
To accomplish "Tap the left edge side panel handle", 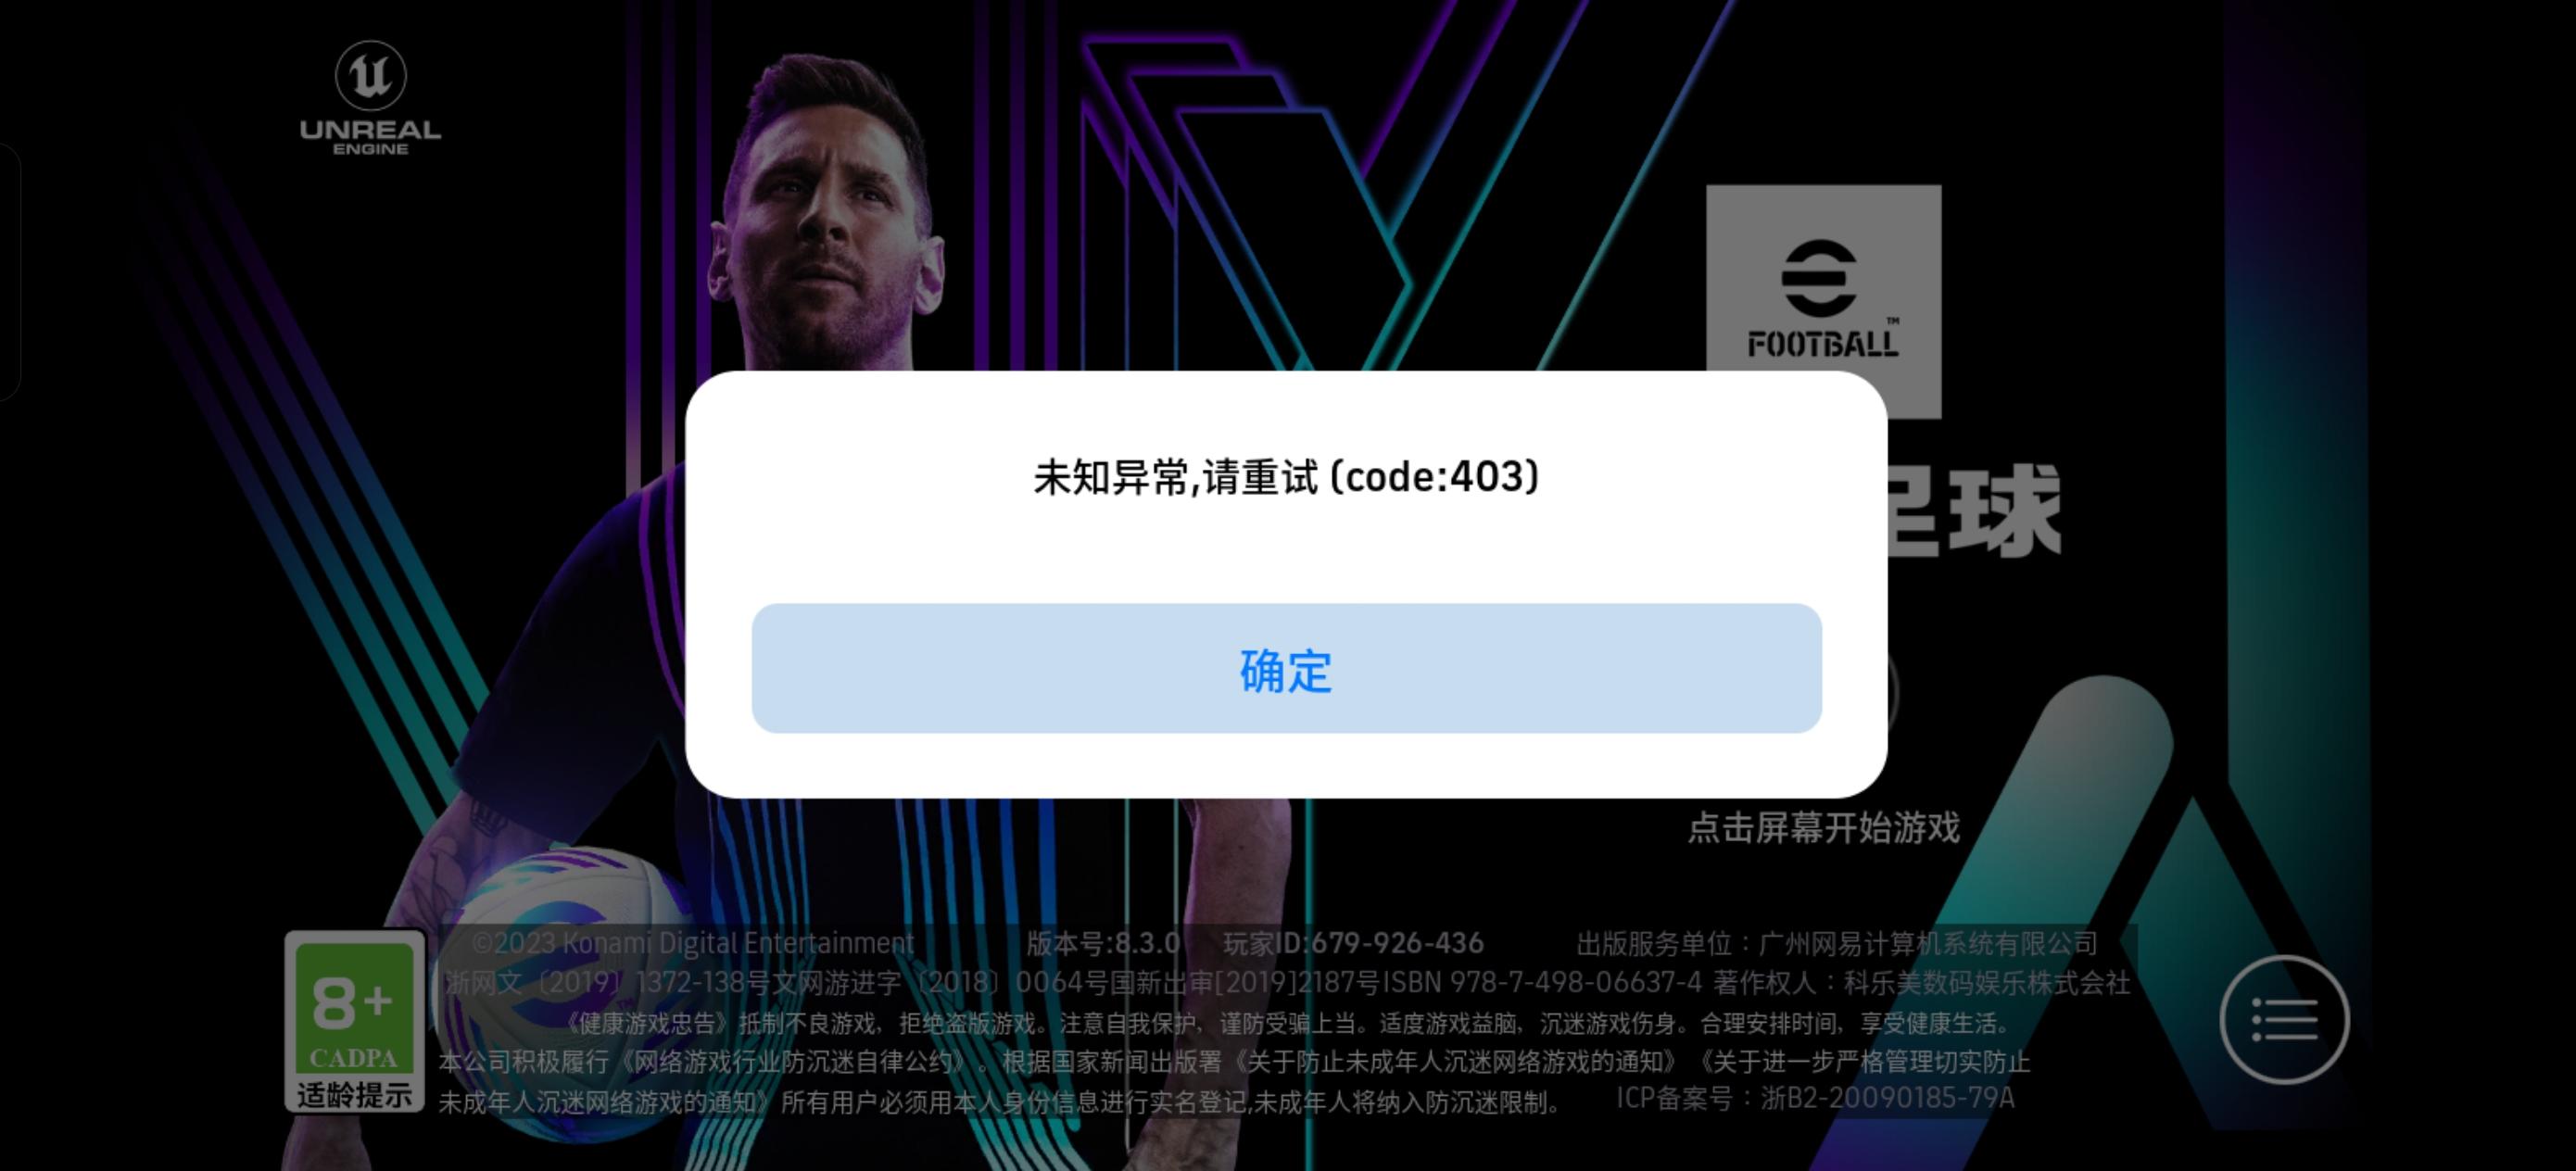I will 9,272.
